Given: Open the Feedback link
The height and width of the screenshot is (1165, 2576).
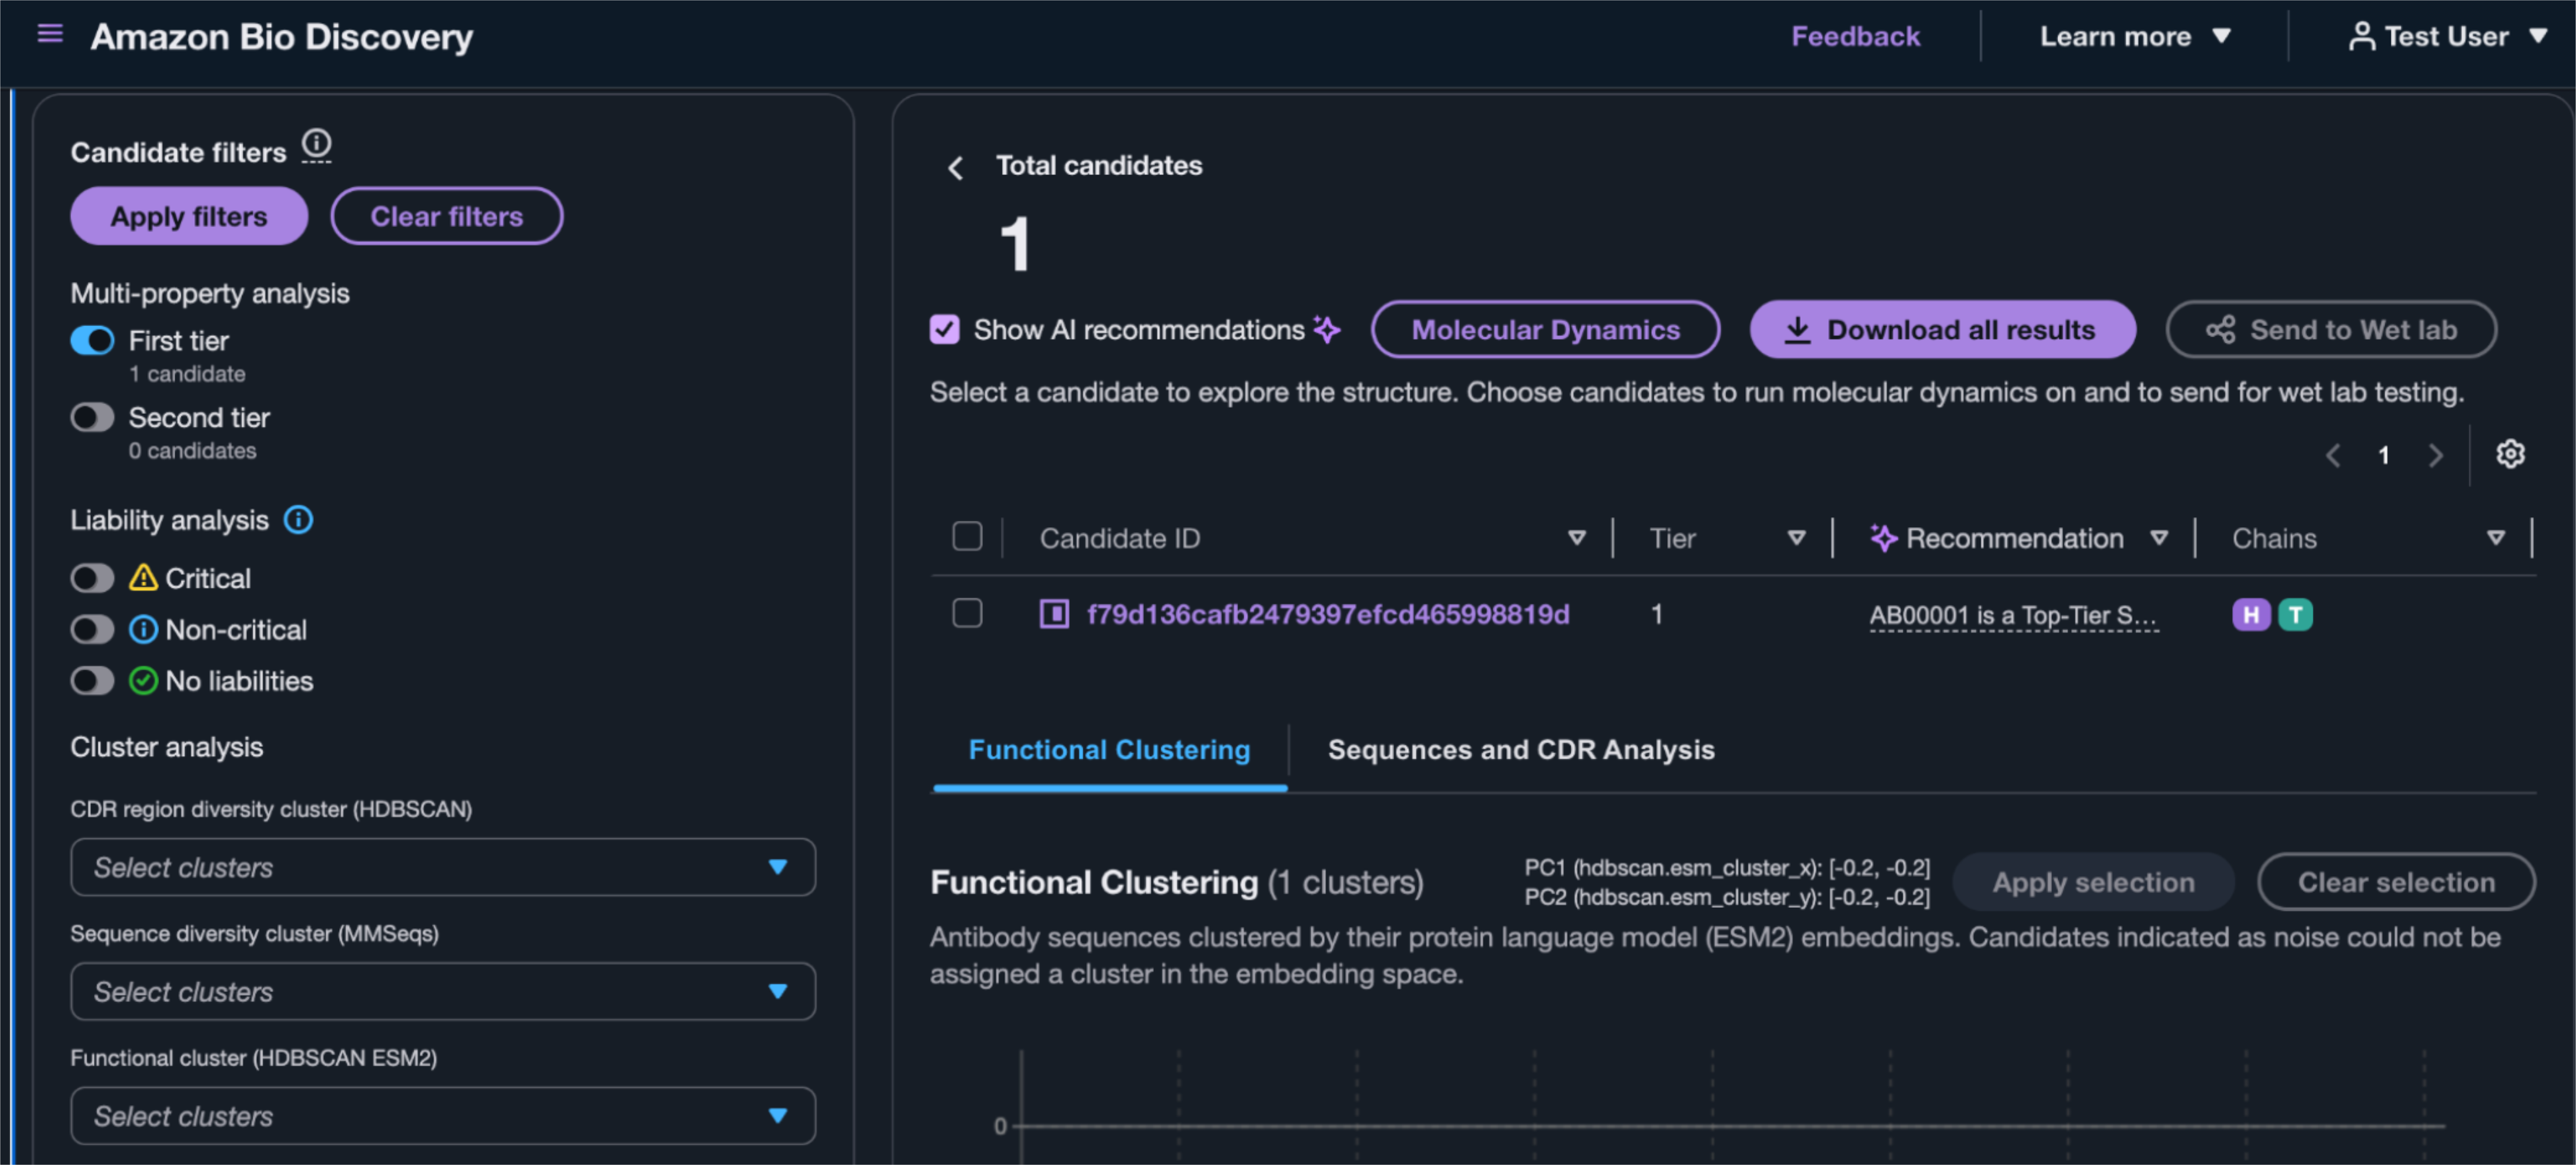Looking at the screenshot, I should (x=1855, y=36).
